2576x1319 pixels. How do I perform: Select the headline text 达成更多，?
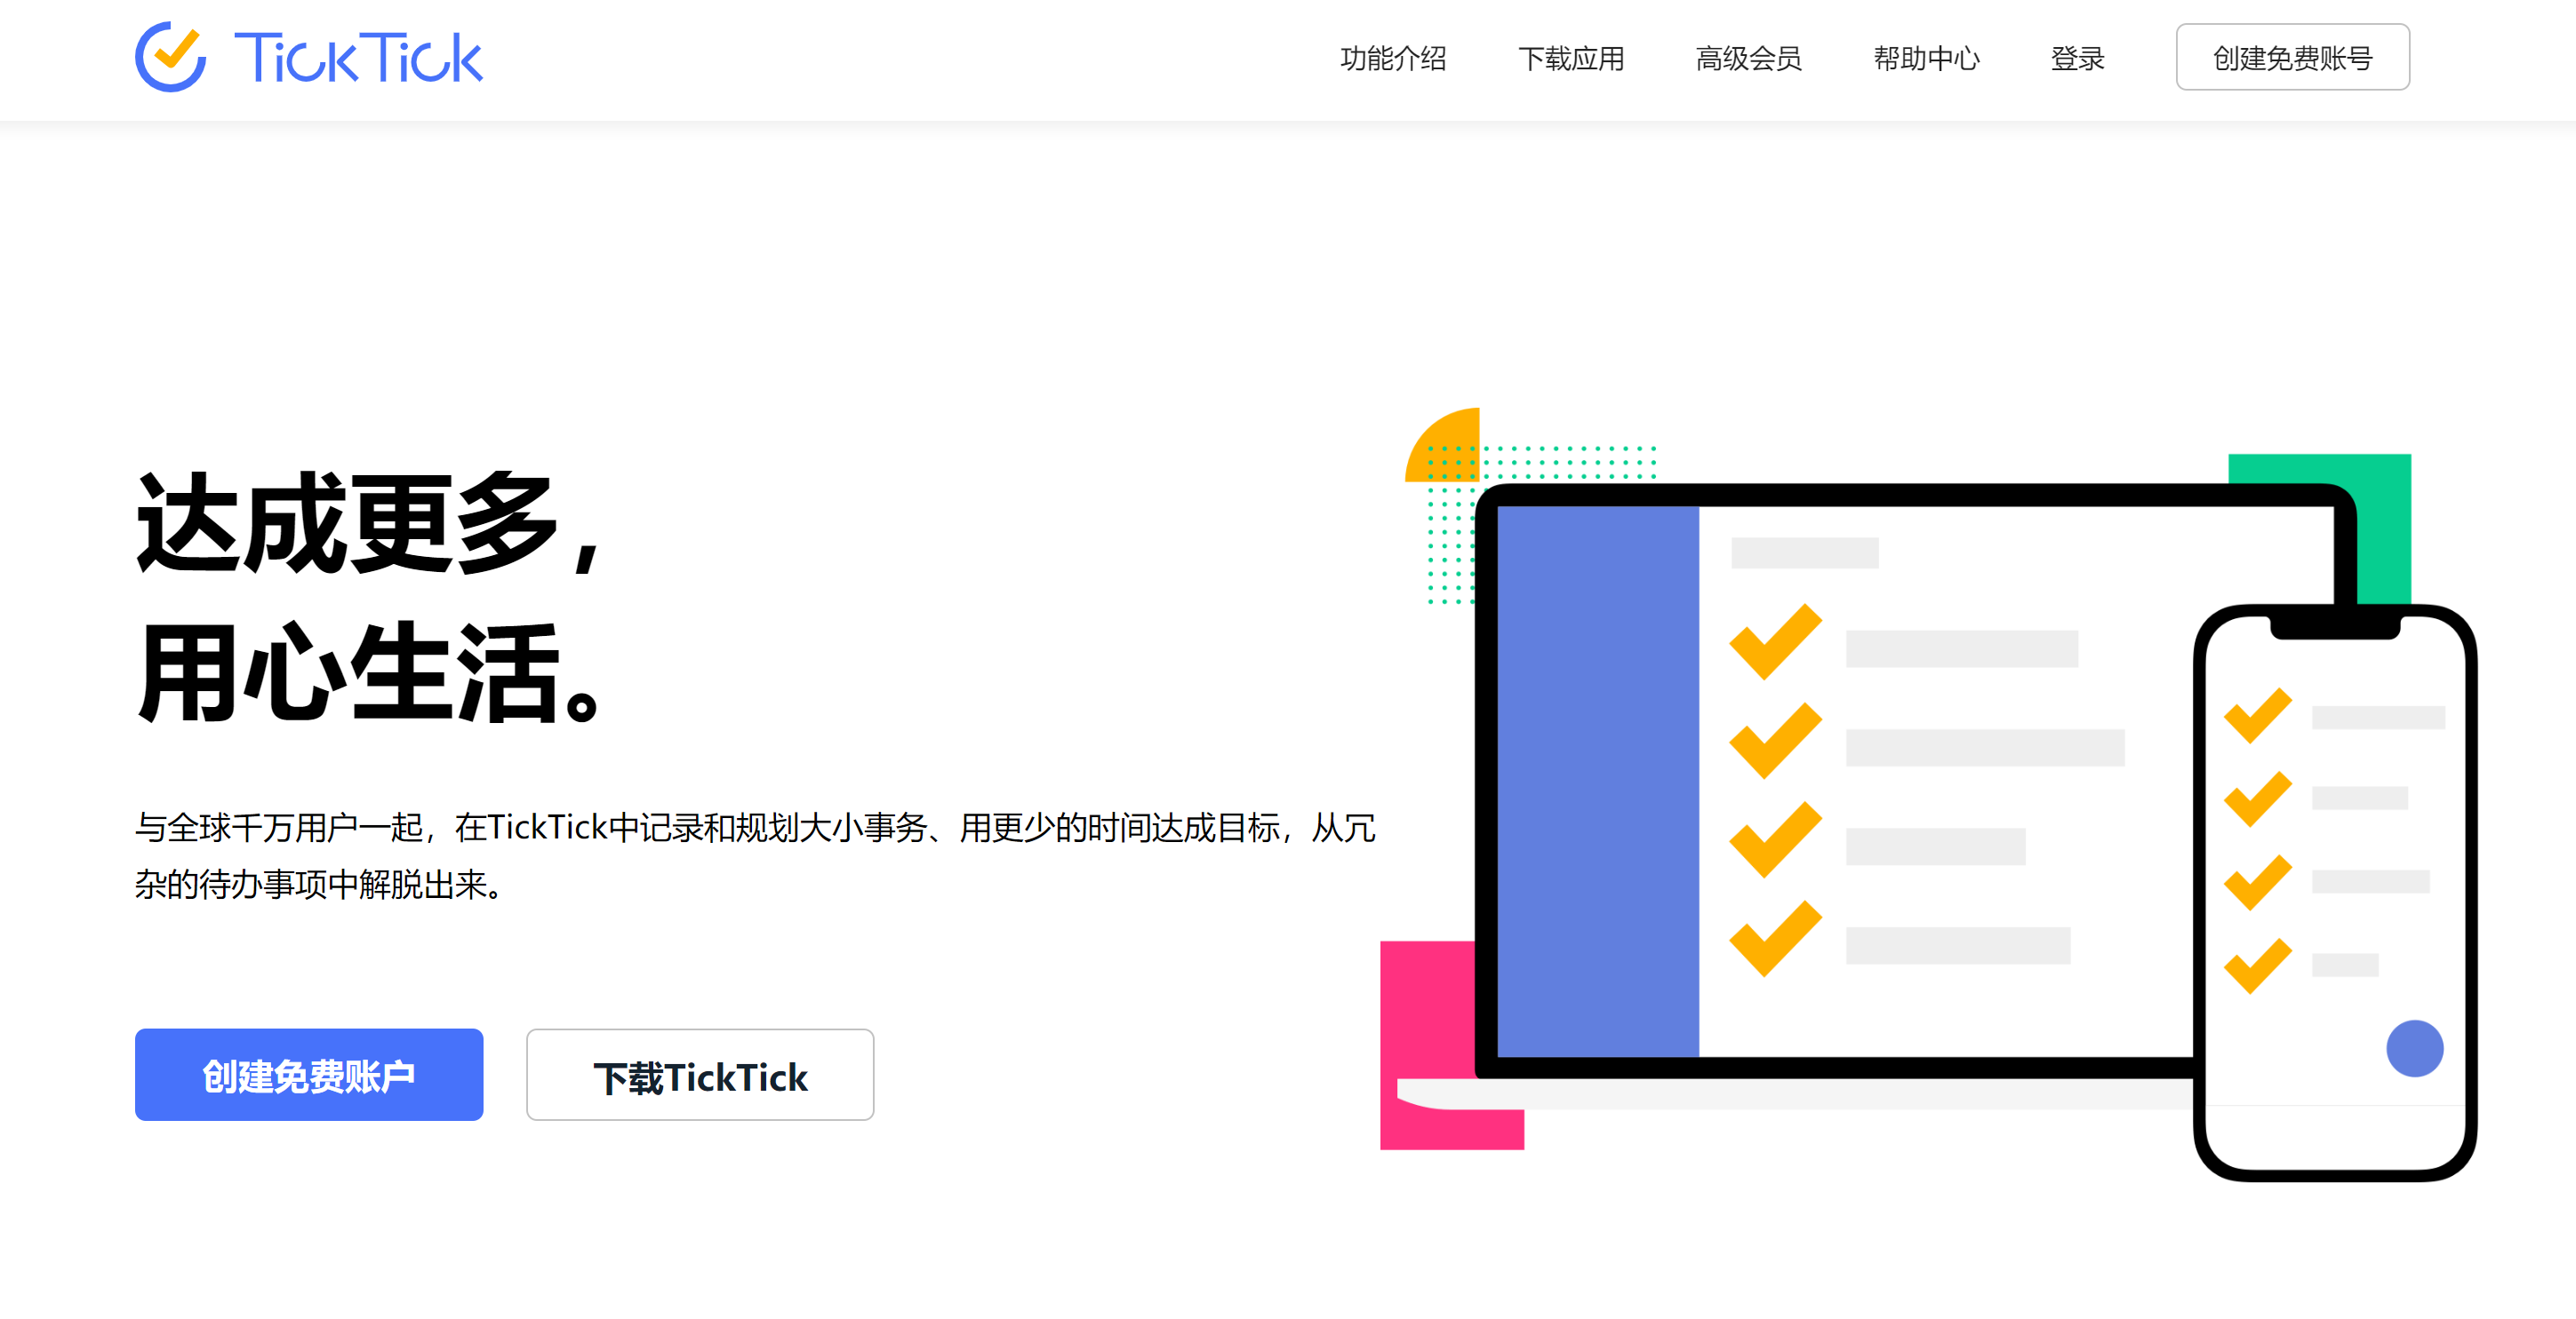pos(370,522)
